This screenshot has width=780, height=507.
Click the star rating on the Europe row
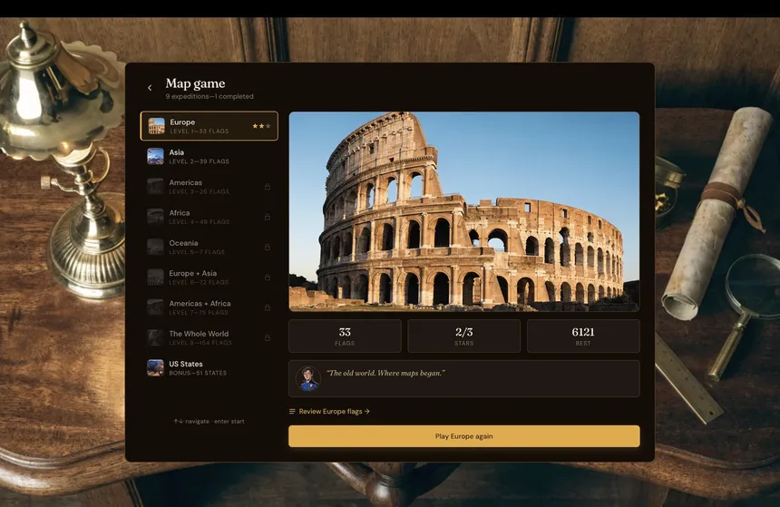261,126
